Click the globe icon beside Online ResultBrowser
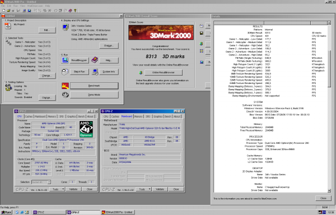336x215 pixels. [141, 73]
